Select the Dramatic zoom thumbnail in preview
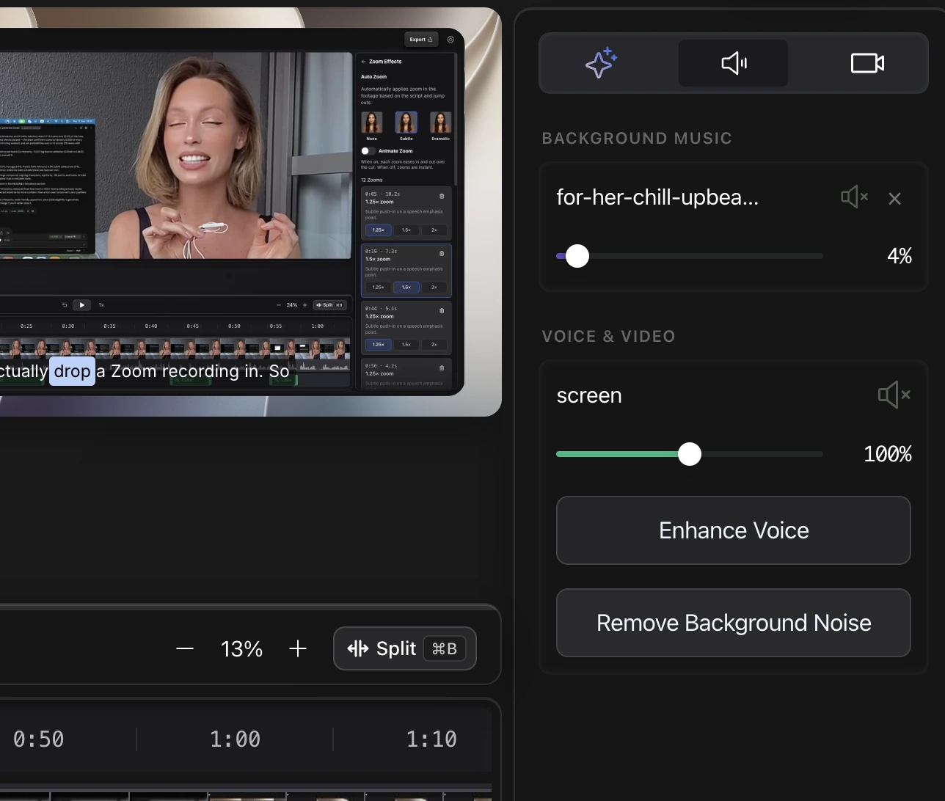Viewport: 945px width, 801px height. click(440, 122)
